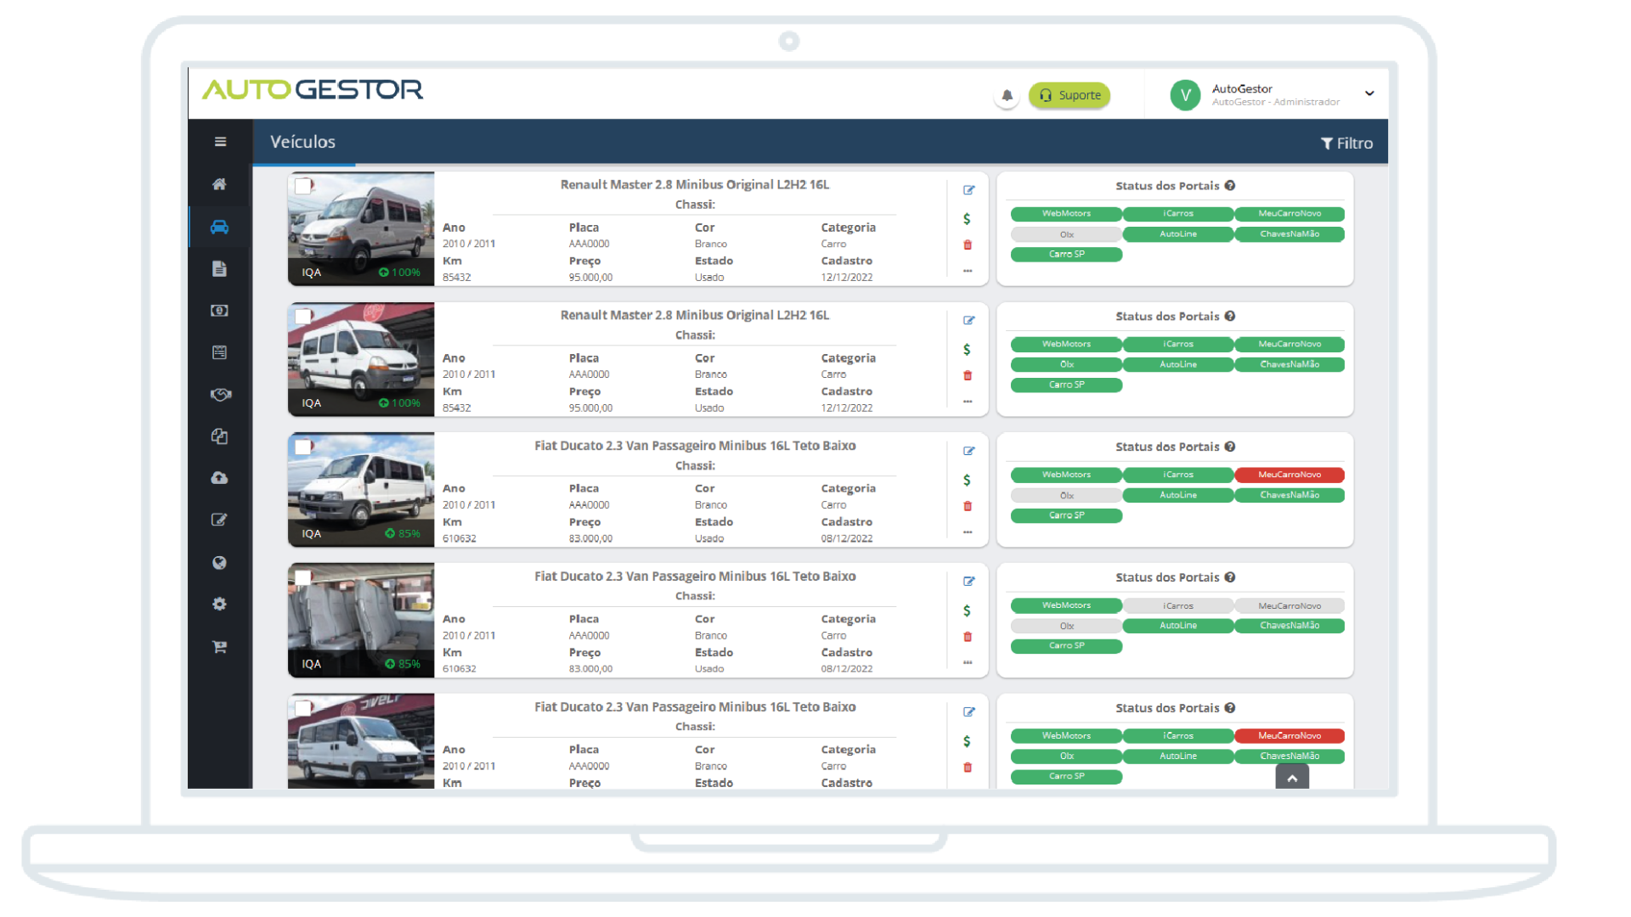Viewport: 1631px width, 917px height.
Task: Edit the first Renault Master vehicle
Action: pos(968,190)
